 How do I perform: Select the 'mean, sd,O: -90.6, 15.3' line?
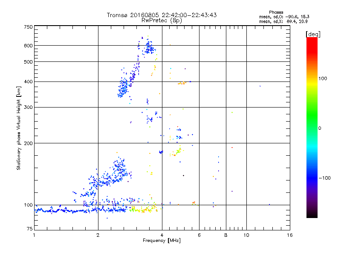tap(284, 17)
